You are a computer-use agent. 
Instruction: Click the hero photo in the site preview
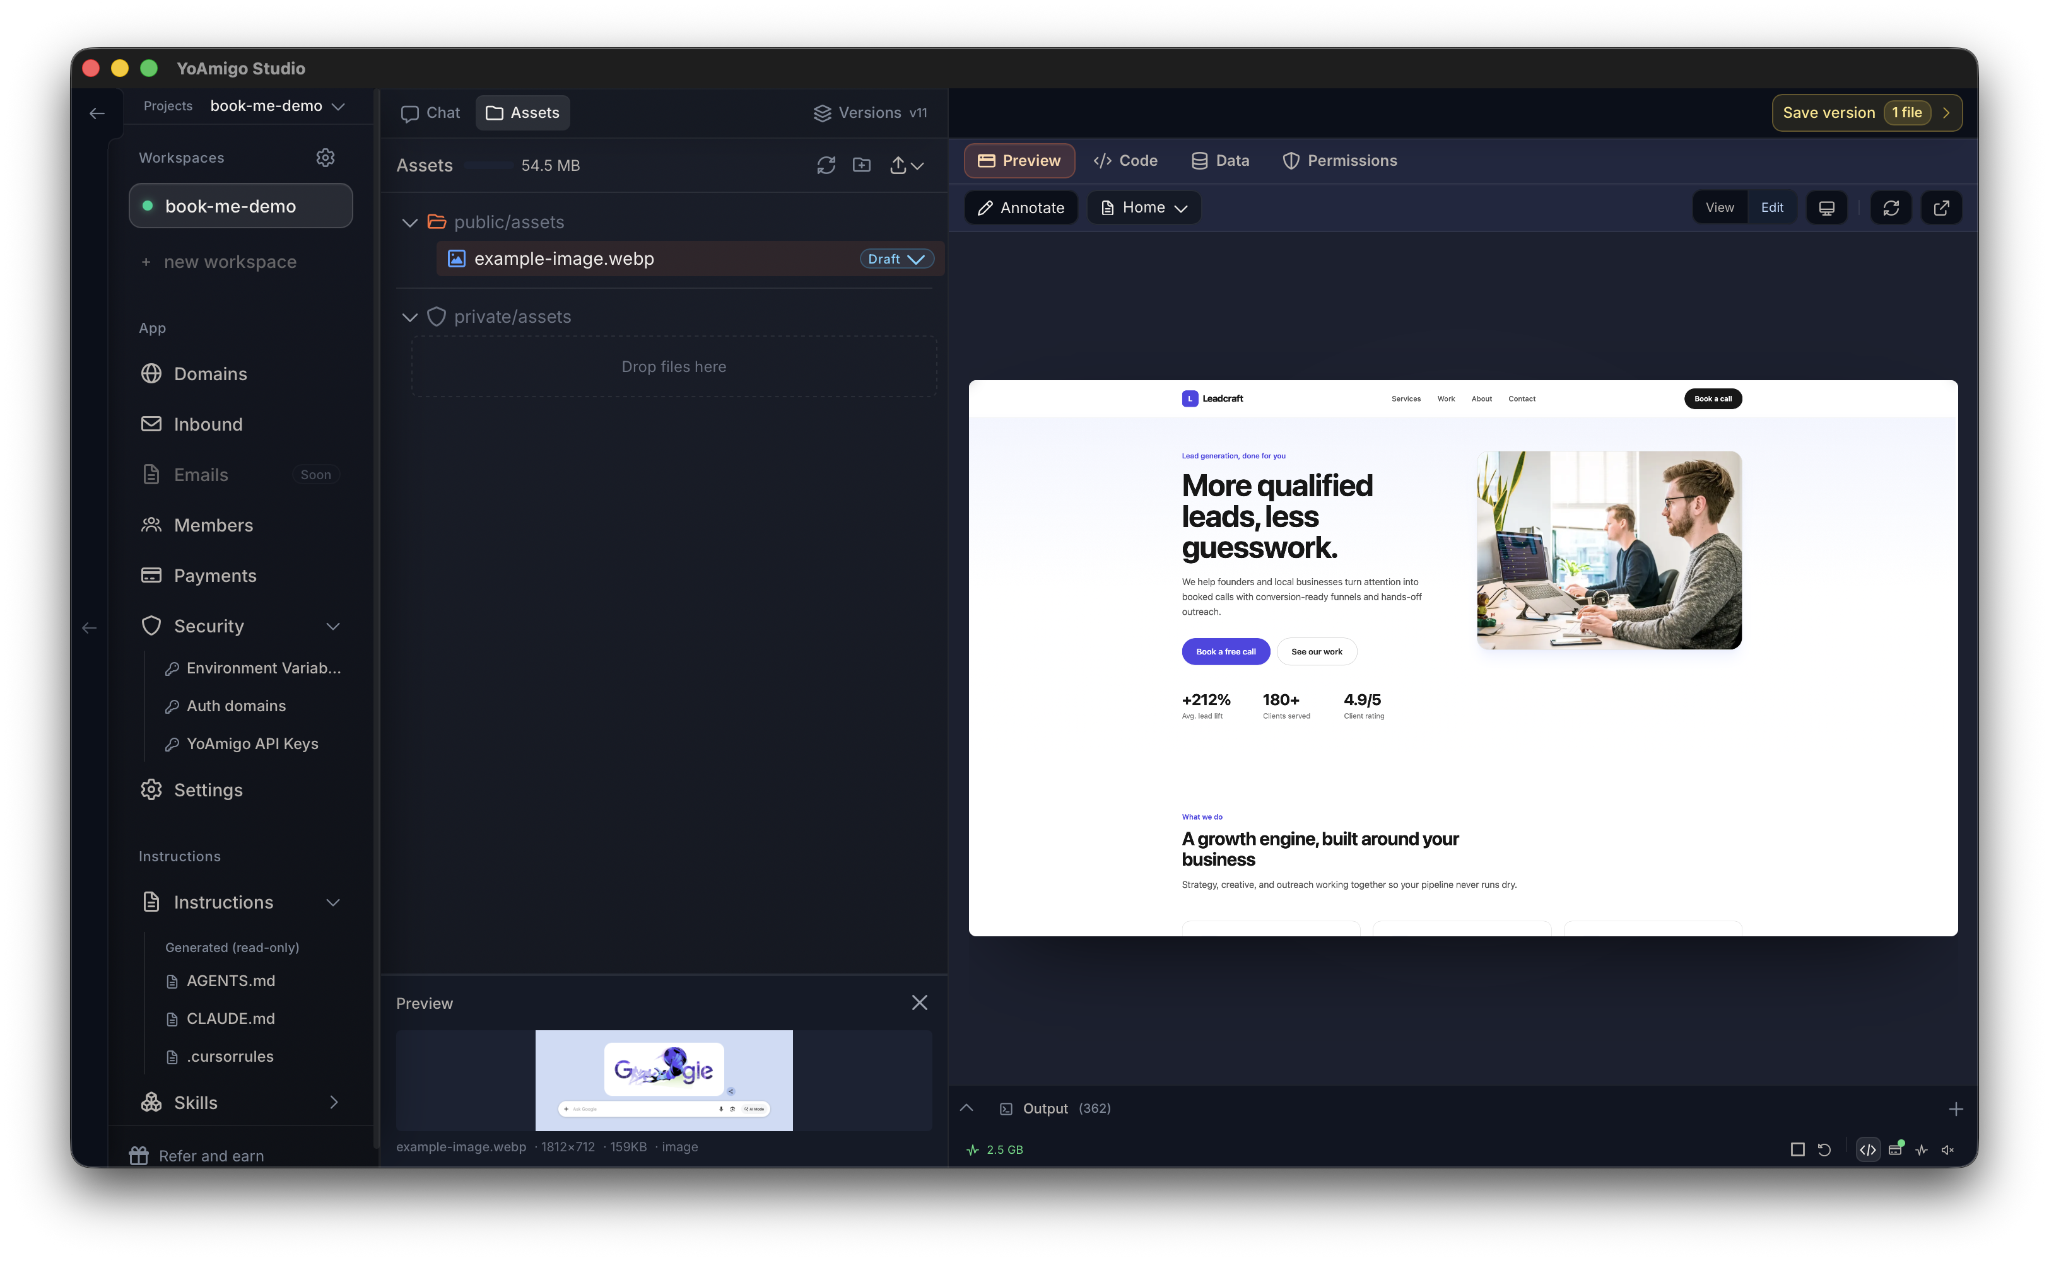1609,550
